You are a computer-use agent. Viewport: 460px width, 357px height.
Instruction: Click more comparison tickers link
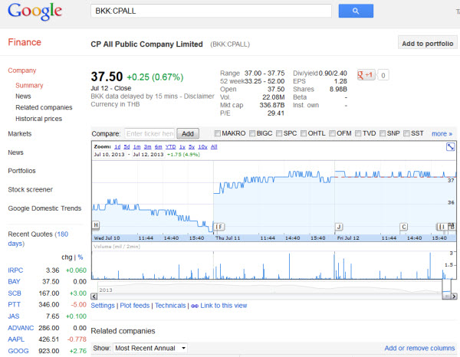(442, 133)
